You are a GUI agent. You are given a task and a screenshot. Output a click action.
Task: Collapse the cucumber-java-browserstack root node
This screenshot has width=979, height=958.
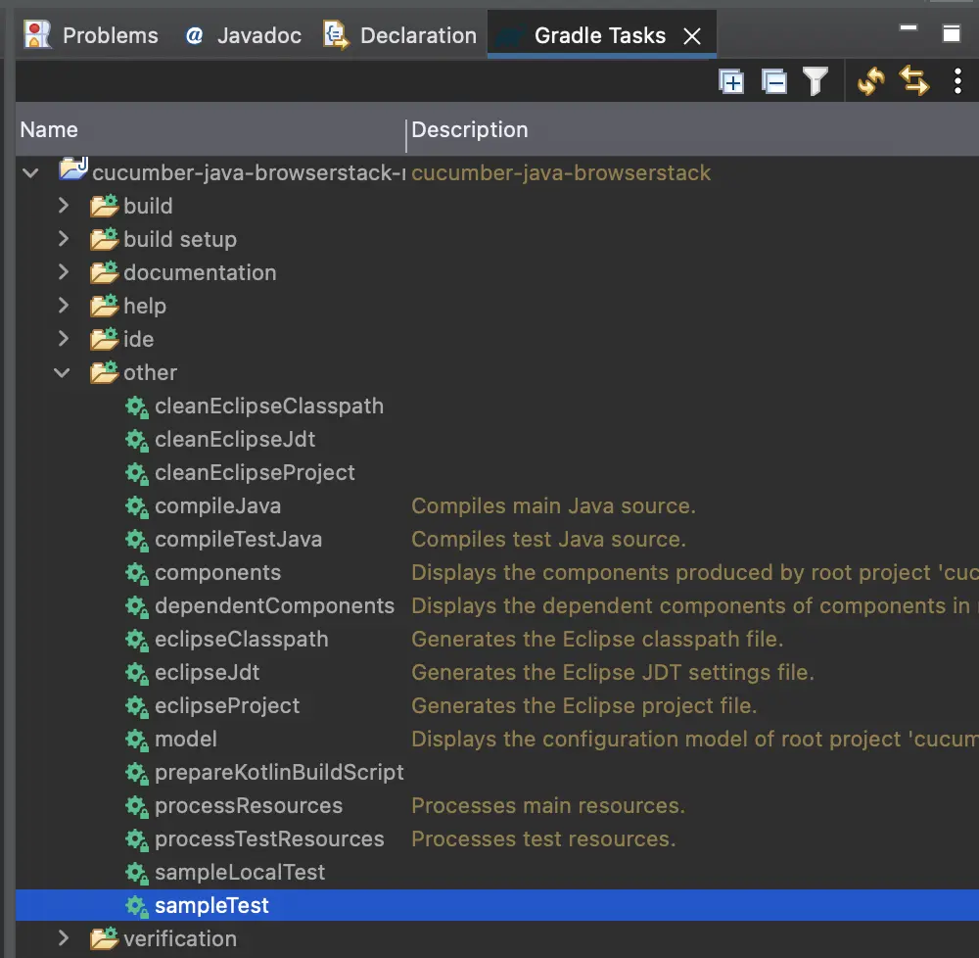click(x=31, y=173)
